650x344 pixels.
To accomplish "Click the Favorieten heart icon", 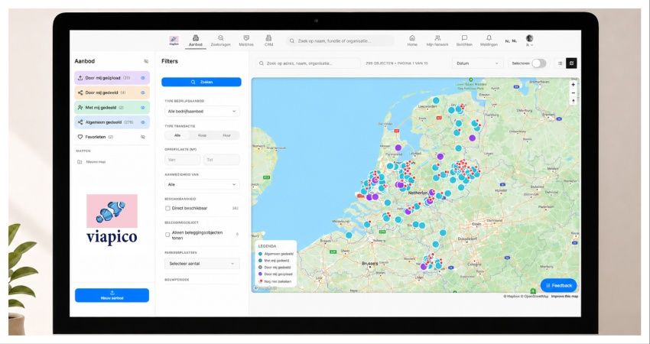I will pos(80,137).
